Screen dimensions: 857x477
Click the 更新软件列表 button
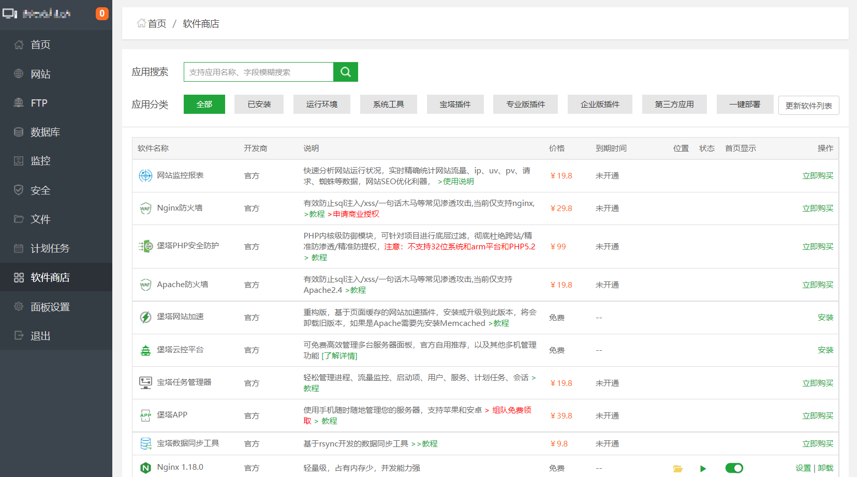(809, 106)
